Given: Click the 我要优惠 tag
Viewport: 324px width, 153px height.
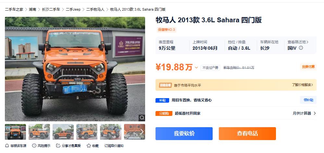Looking at the screenshot, I should pos(308,67).
